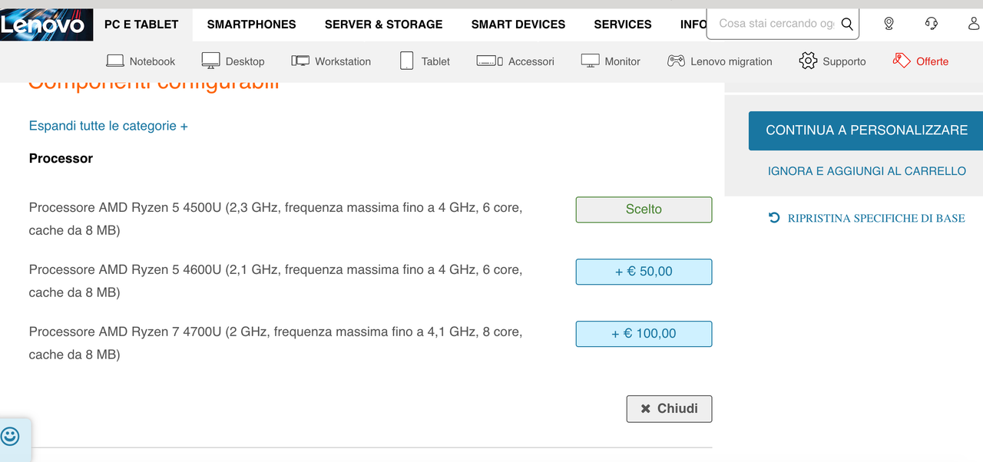
Task: Click the Ryzen 5 4500U processor description
Action: tap(276, 219)
